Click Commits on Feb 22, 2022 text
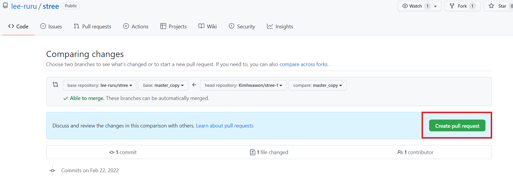 pos(90,170)
